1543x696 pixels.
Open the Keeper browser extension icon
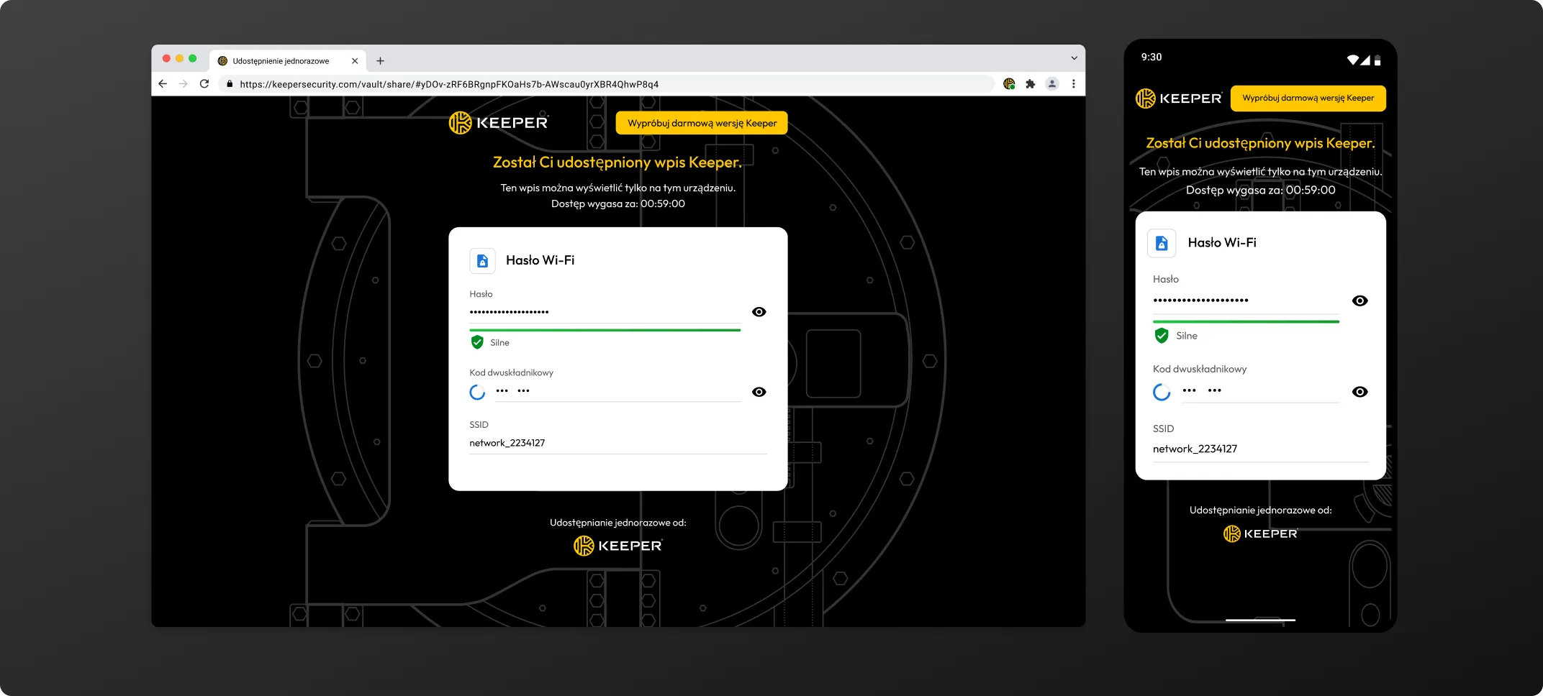click(x=1009, y=84)
